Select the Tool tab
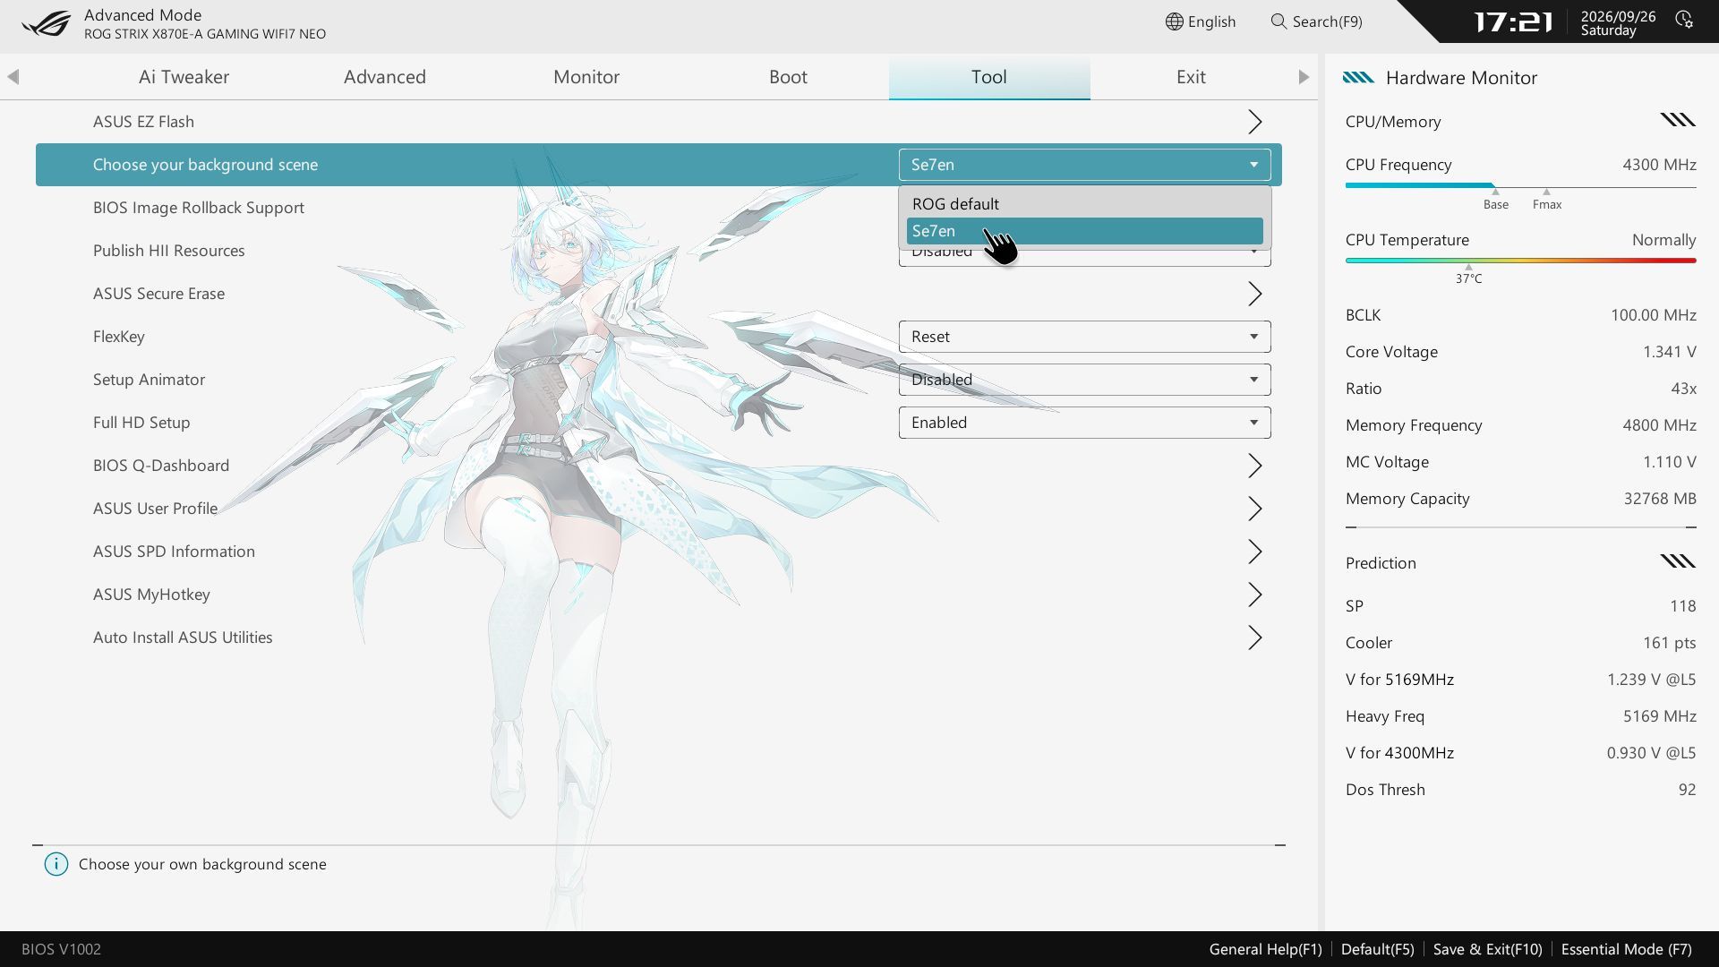The image size is (1719, 967). pos(989,77)
